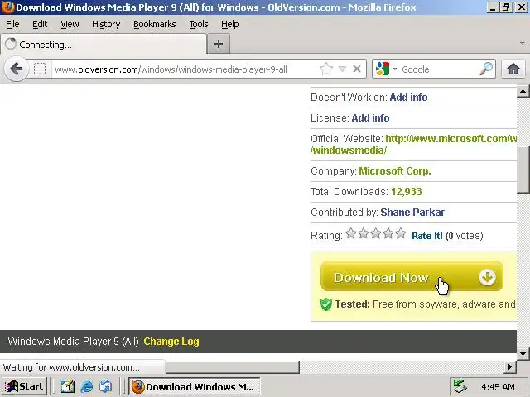The height and width of the screenshot is (397, 530).
Task: Launch Internet Explorer from quick launch
Action: click(87, 386)
